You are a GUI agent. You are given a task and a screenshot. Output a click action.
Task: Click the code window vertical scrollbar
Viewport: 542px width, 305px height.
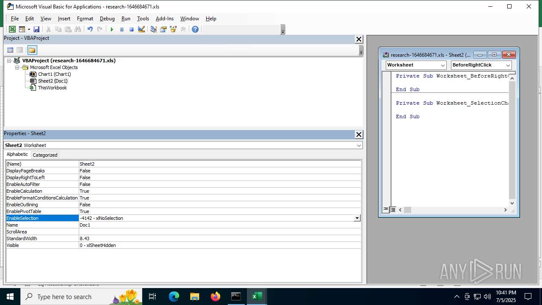512,140
